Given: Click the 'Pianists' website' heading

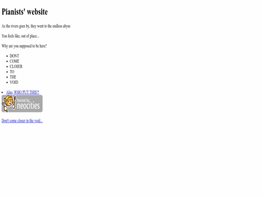Looking at the screenshot, I should pos(25,12).
